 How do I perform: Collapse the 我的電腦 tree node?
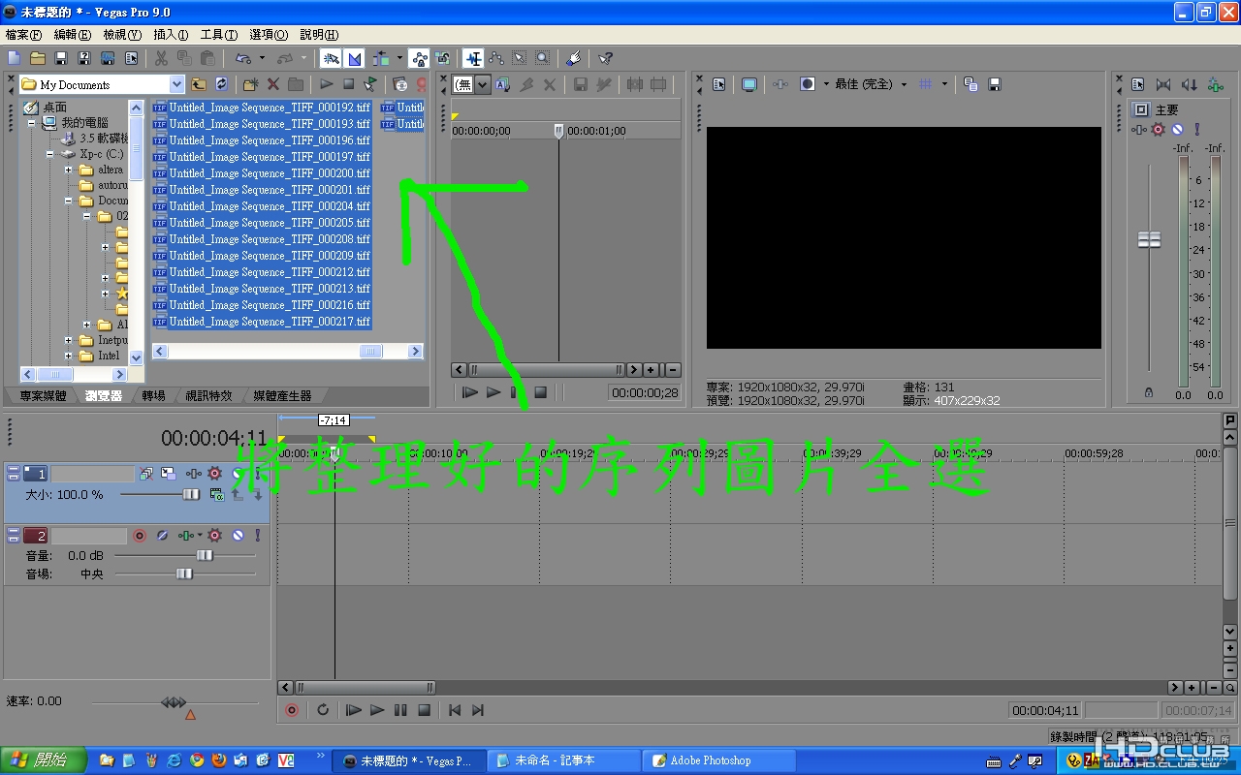(32, 123)
